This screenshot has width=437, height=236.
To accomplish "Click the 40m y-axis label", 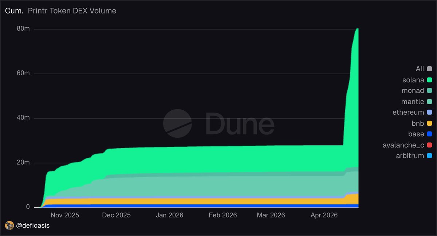I will [x=24, y=118].
